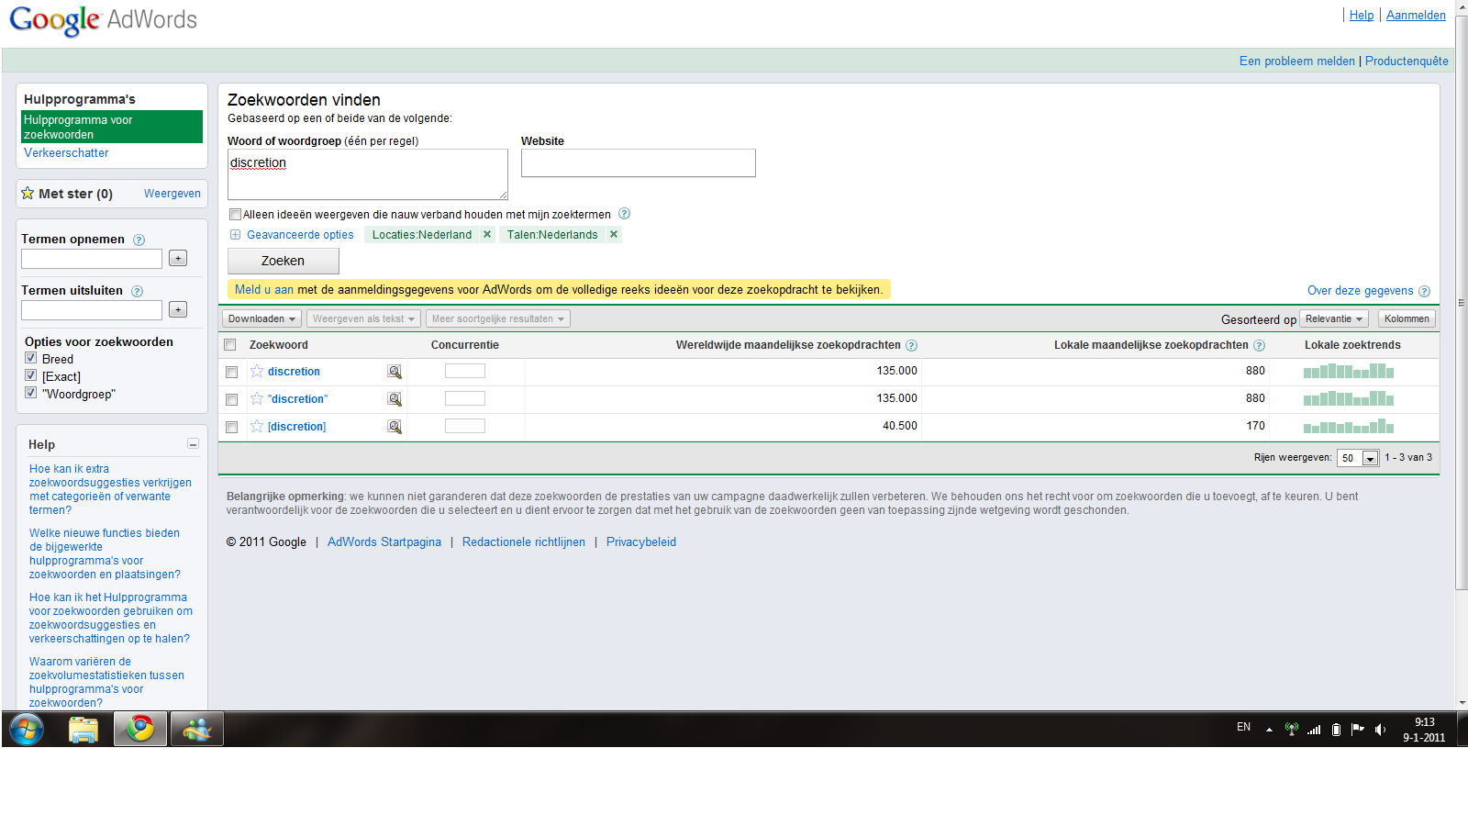
Task: Open the Help link at top
Action: coord(1362,16)
